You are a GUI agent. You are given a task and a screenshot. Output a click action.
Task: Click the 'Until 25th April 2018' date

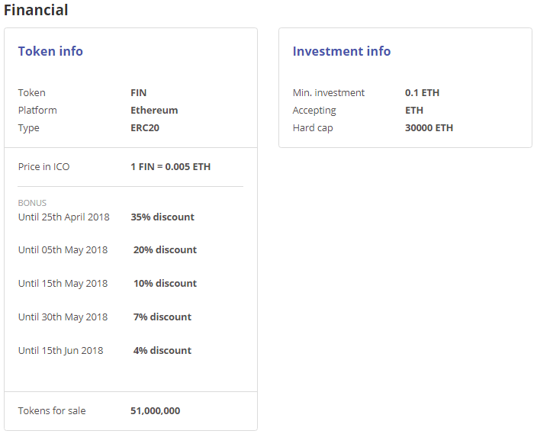(63, 217)
